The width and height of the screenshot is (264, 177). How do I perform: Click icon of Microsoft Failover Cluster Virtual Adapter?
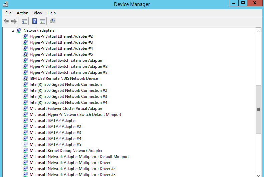coord(25,109)
